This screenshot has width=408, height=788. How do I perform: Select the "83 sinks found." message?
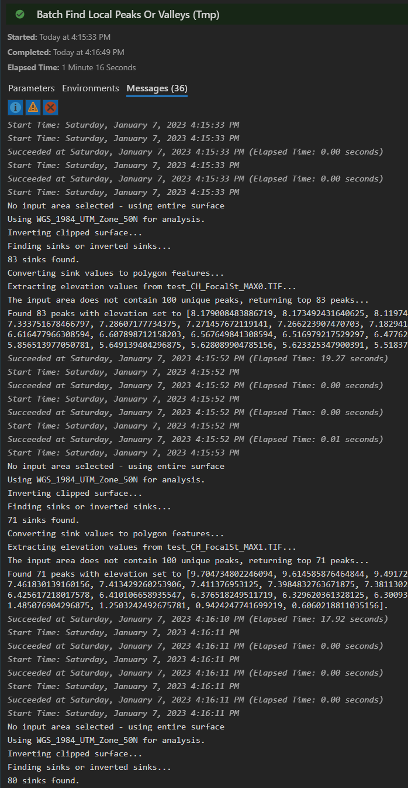(44, 259)
